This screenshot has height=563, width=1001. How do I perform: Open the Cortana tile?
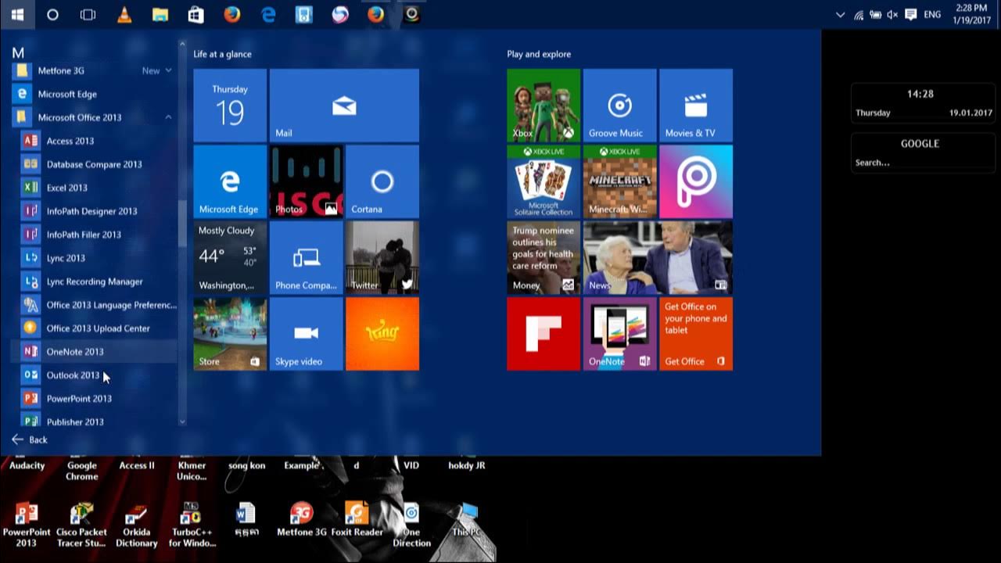(382, 181)
